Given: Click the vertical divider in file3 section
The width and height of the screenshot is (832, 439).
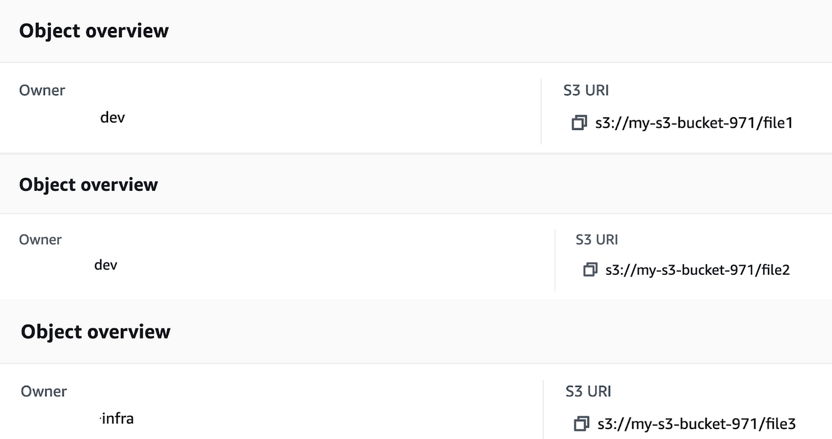Looking at the screenshot, I should (x=543, y=409).
